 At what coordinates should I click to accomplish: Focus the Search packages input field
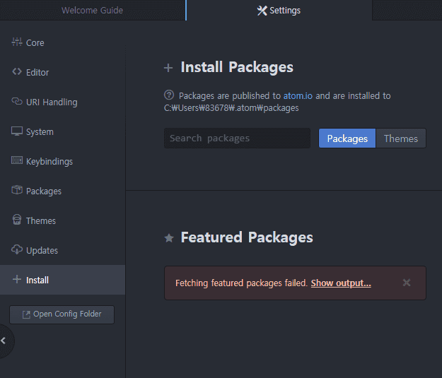pos(237,138)
